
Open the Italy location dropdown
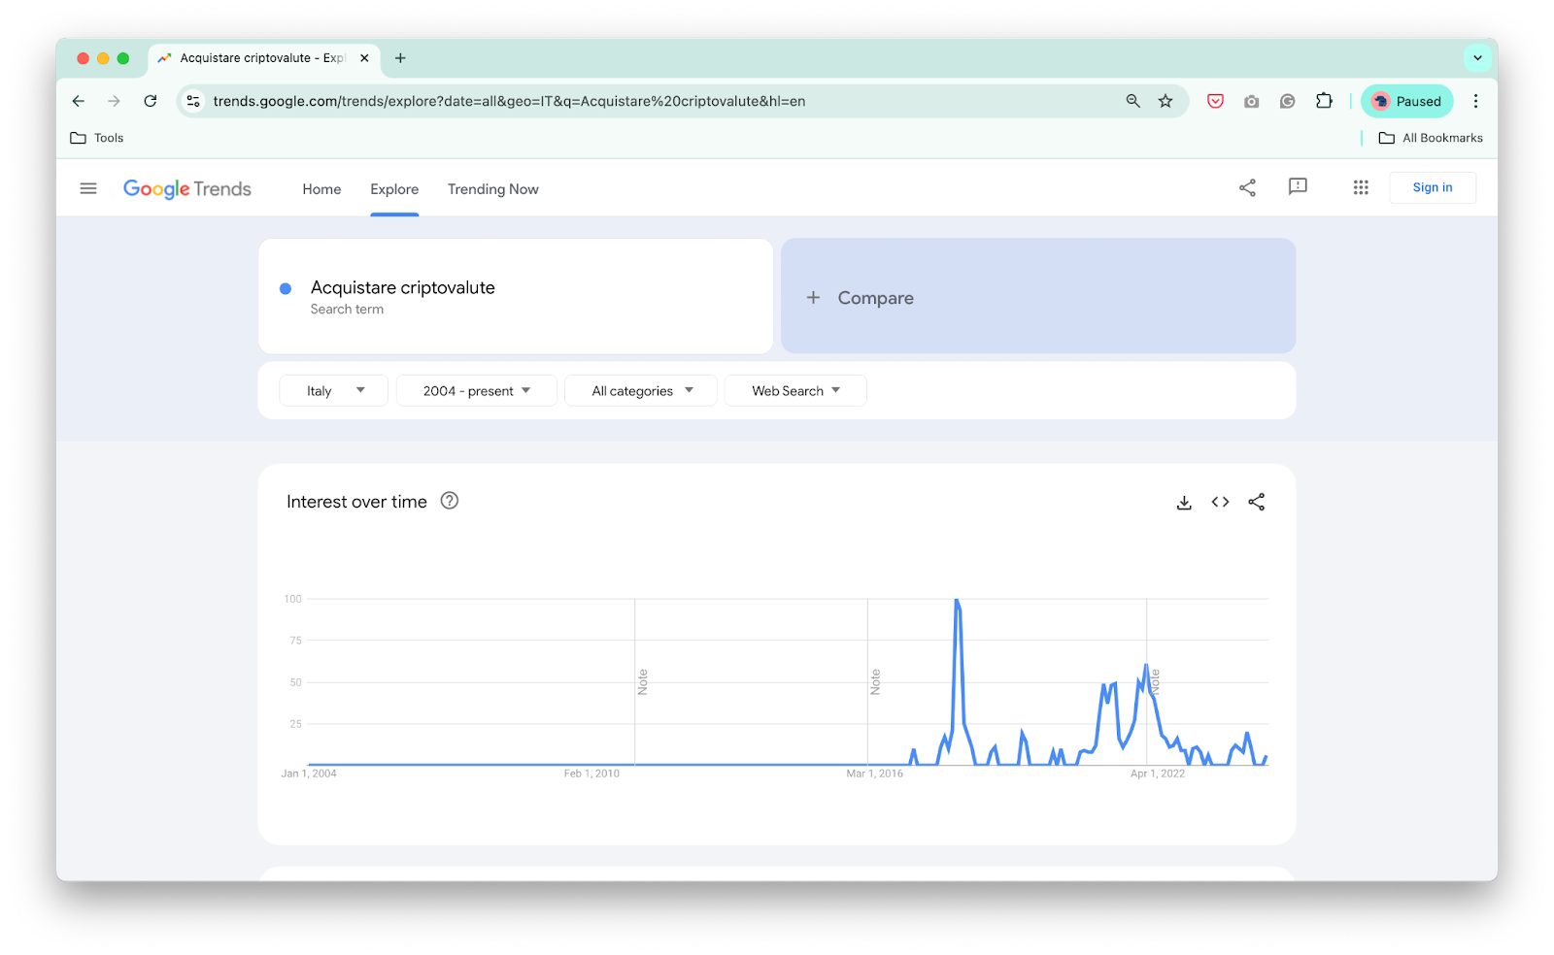tap(333, 390)
